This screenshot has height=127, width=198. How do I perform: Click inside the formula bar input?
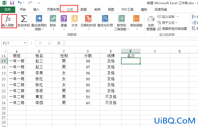131,43
